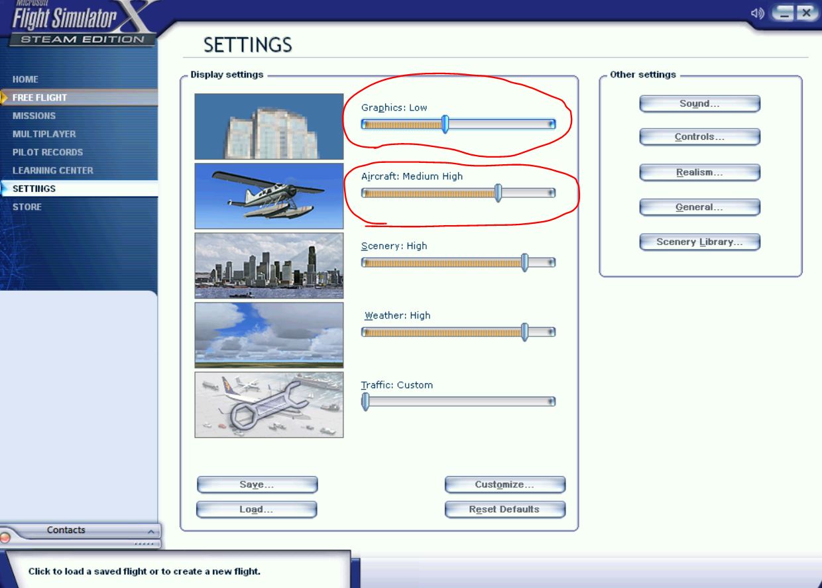The width and height of the screenshot is (822, 588).
Task: Click the weather clouds preview thumbnail
Action: [269, 335]
